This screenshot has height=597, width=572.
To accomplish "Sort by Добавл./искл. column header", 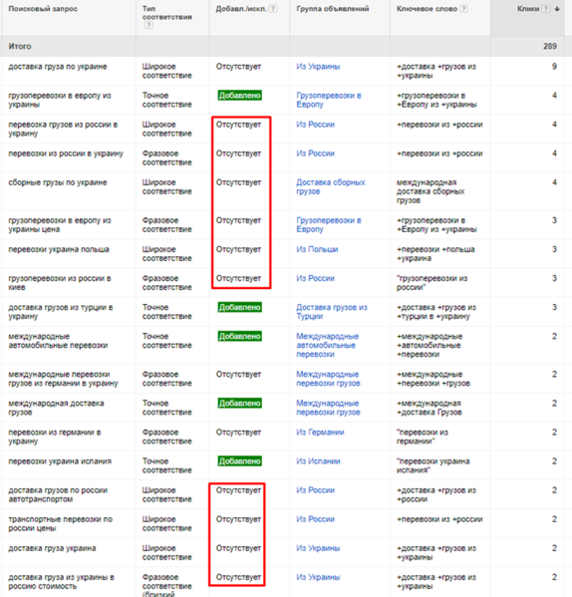I will pyautogui.click(x=241, y=9).
